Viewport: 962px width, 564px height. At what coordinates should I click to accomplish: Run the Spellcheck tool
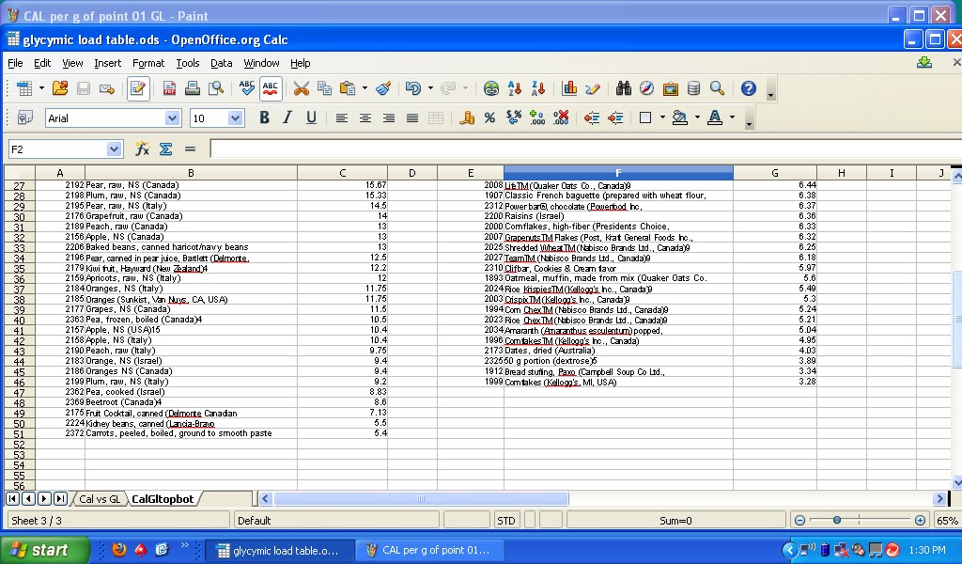pyautogui.click(x=247, y=88)
